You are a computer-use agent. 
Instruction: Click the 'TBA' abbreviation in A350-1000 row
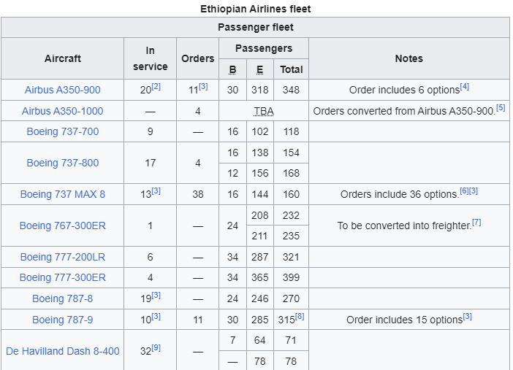click(x=264, y=112)
